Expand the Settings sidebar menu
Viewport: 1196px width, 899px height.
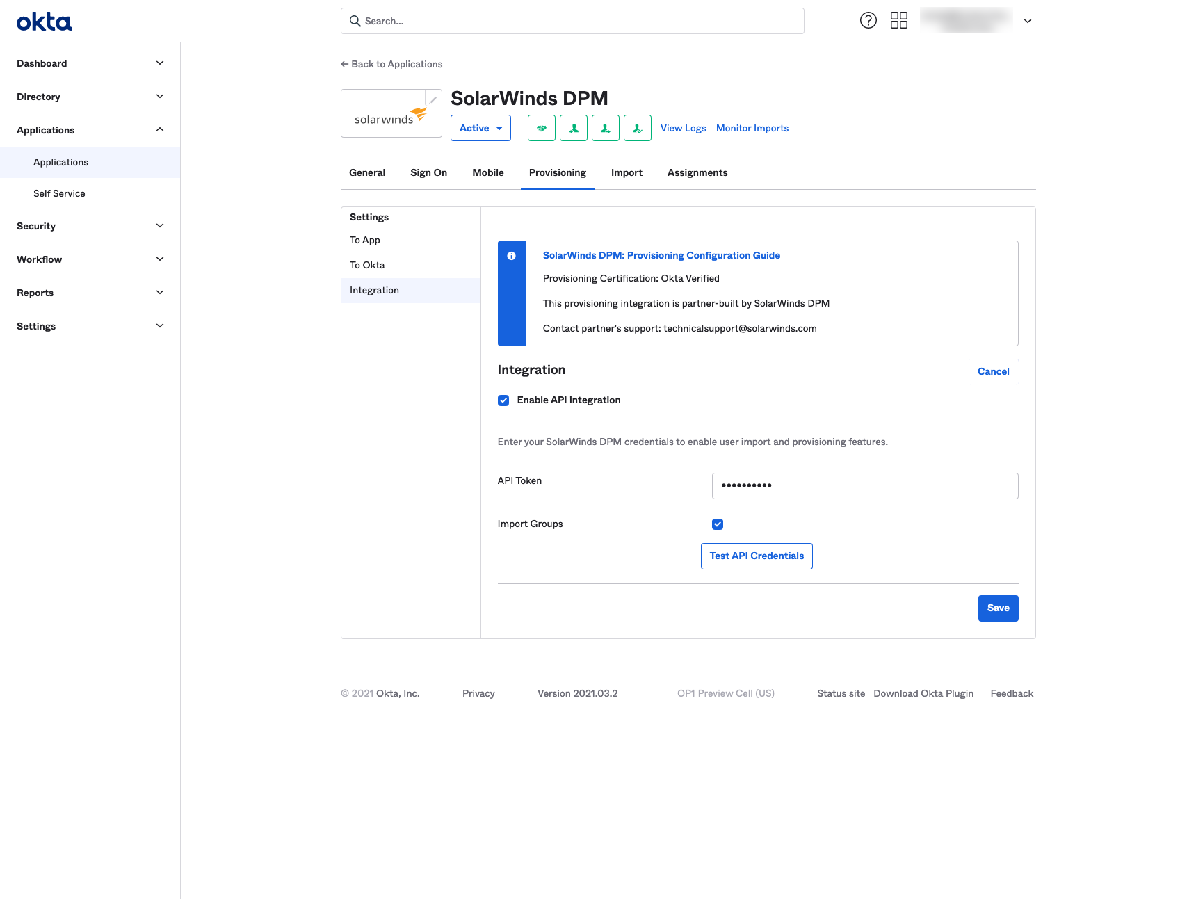coord(90,326)
